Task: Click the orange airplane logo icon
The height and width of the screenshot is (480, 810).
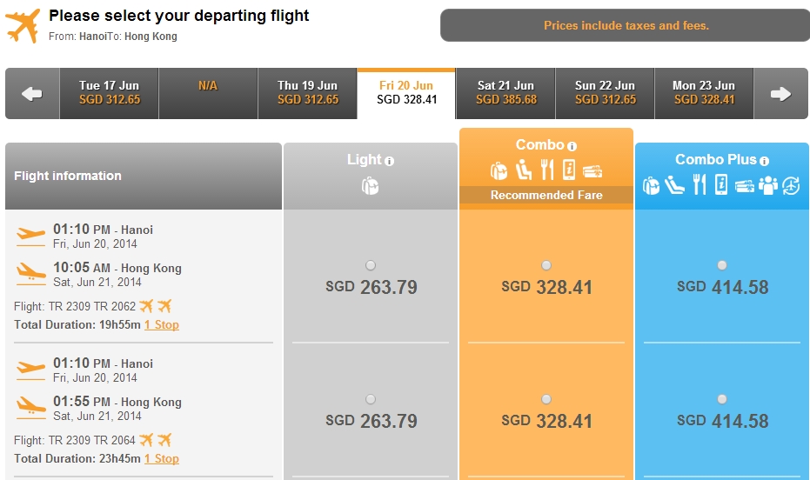Action: pos(23,25)
